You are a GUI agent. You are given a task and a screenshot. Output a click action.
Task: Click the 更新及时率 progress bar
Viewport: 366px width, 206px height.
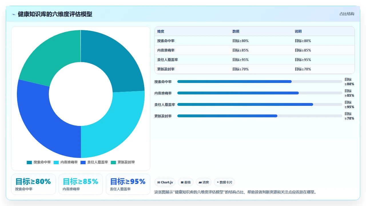pyautogui.click(x=260, y=116)
